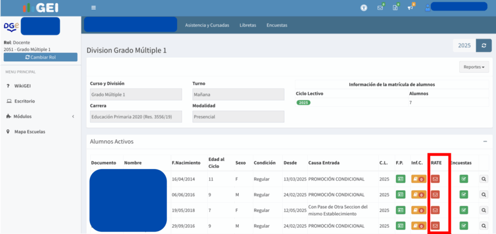Open RATE envelope for student born 16/04/2014
Screen dimensions: 496x234
click(435, 179)
